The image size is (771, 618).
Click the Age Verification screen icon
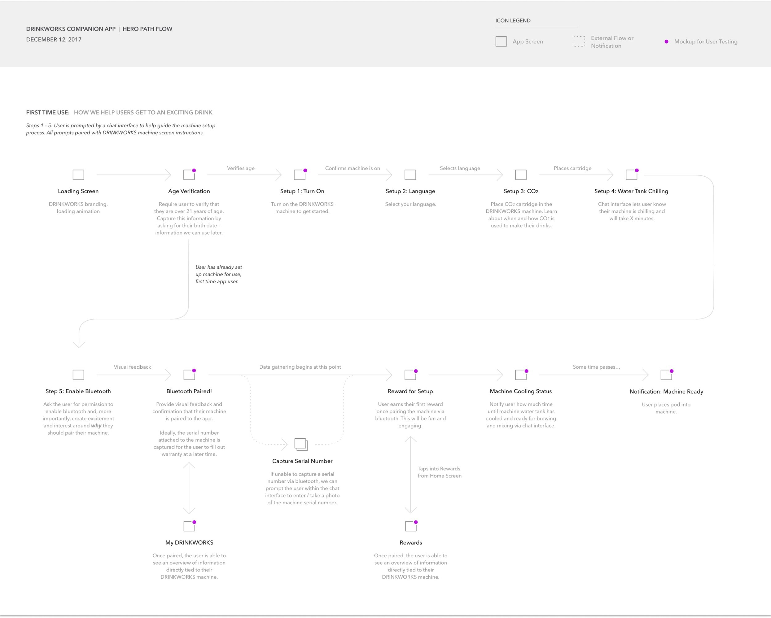tap(189, 175)
